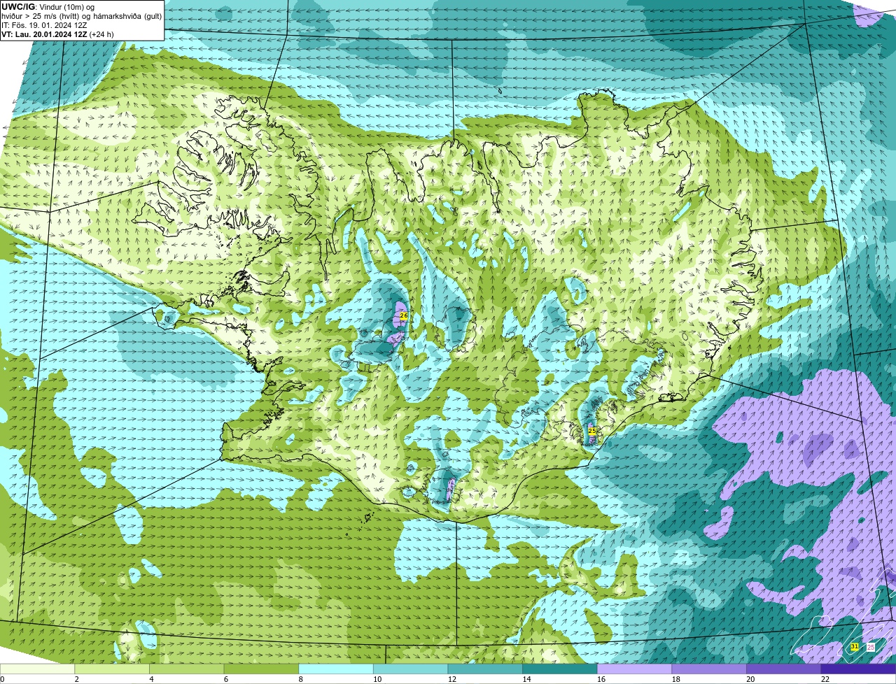Click the white 25 gust label

click(871, 647)
